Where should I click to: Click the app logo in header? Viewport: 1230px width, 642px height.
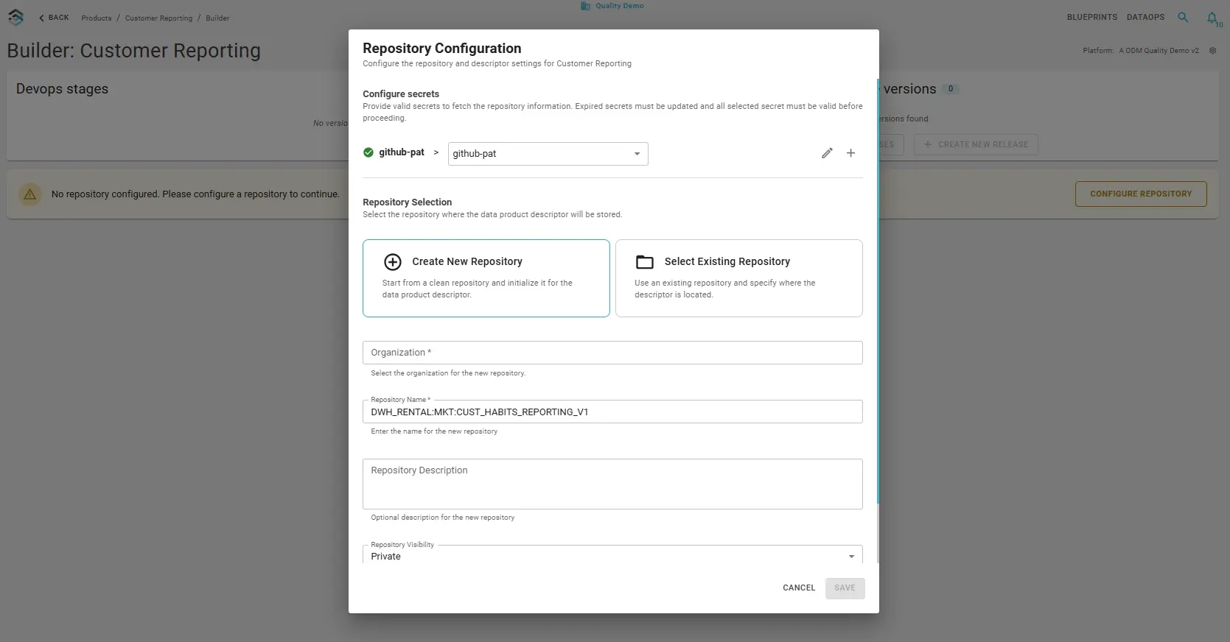coord(15,17)
